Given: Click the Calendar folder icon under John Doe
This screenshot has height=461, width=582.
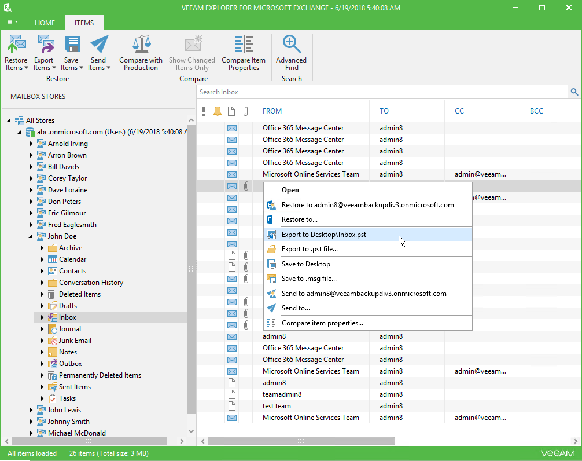Looking at the screenshot, I should coord(52,259).
